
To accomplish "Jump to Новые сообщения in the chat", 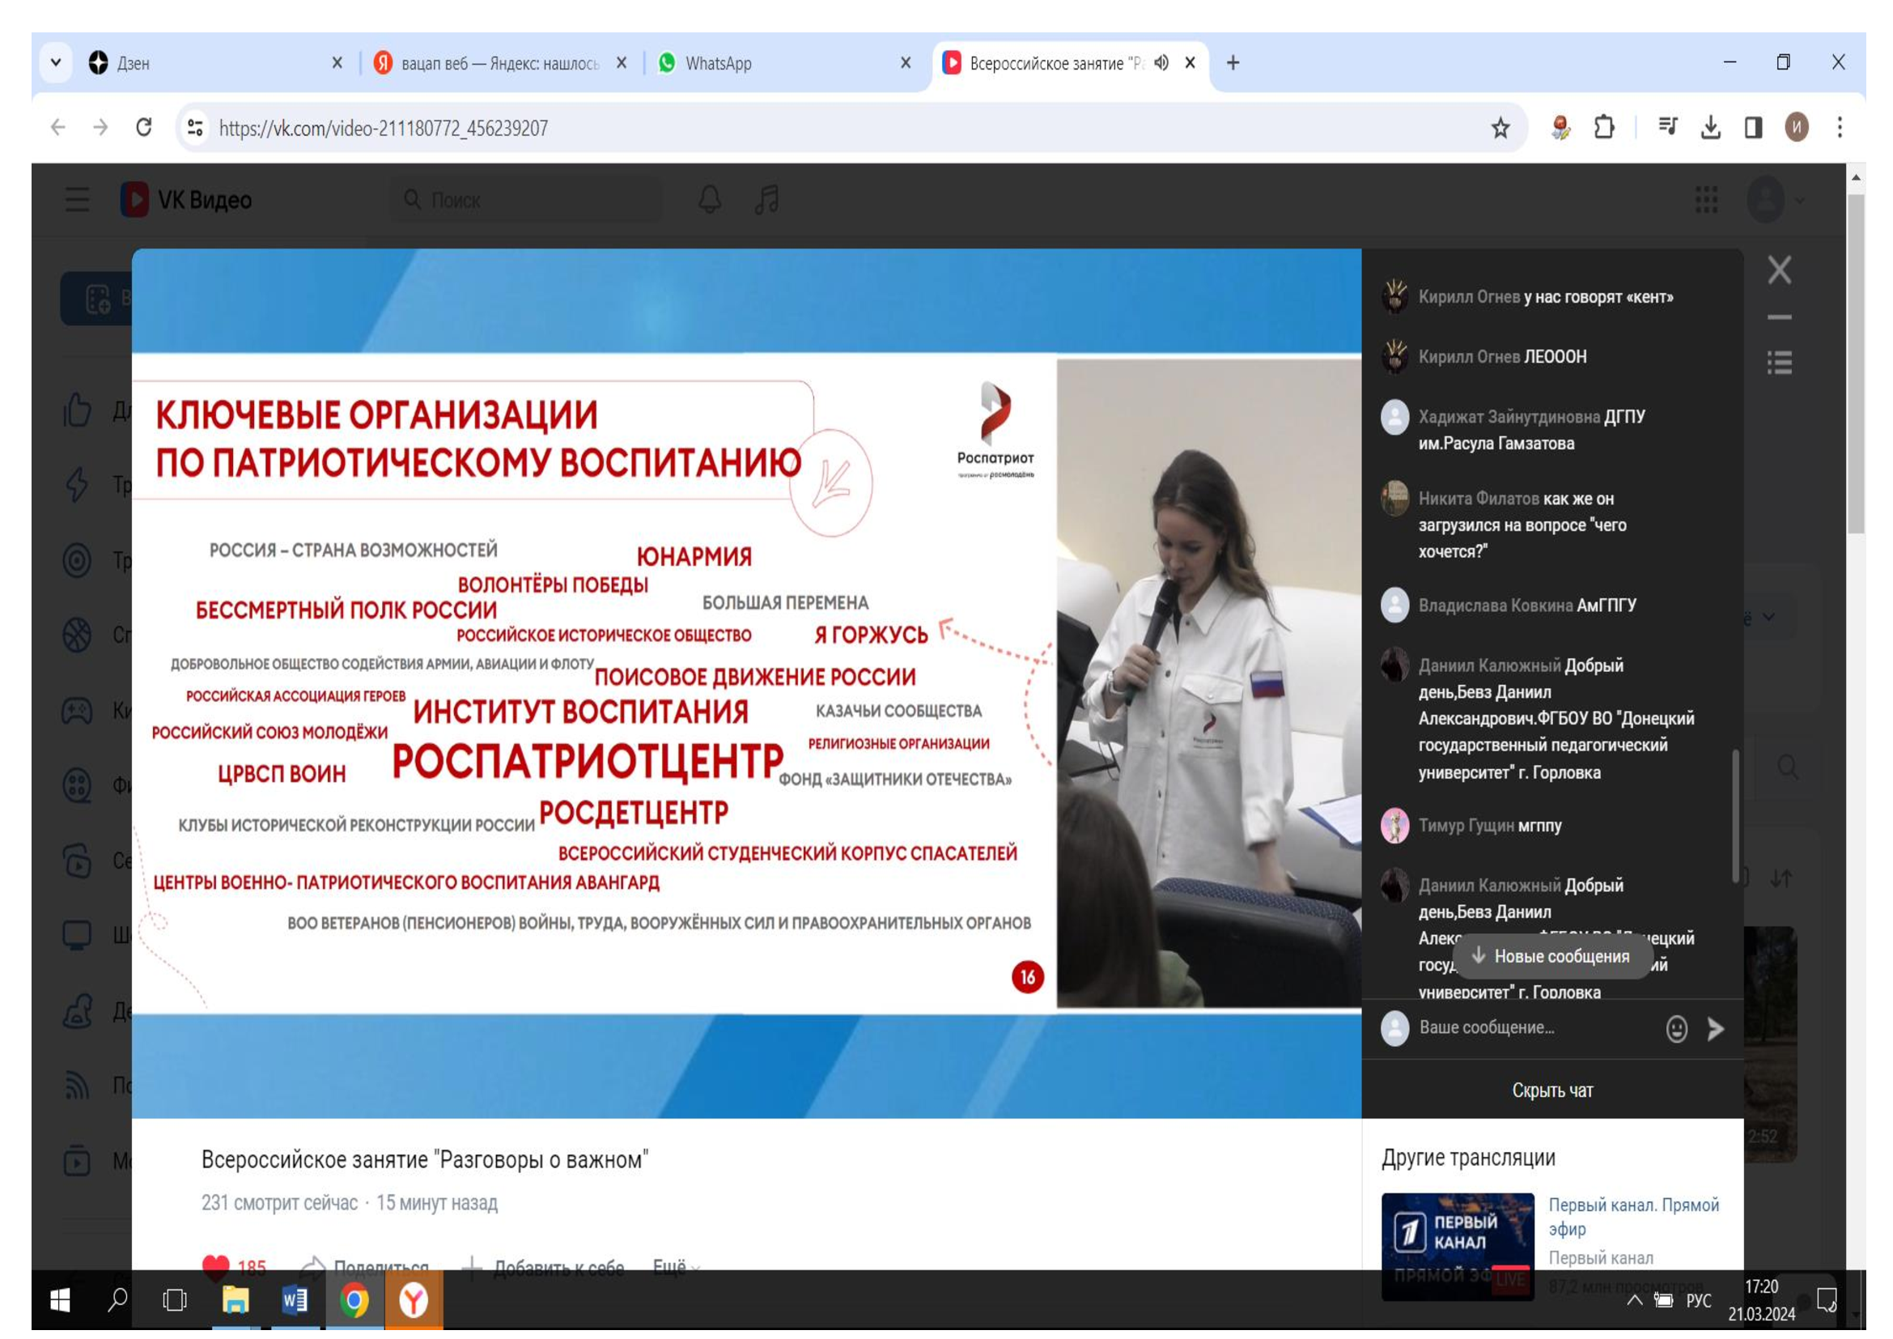I will tap(1551, 956).
